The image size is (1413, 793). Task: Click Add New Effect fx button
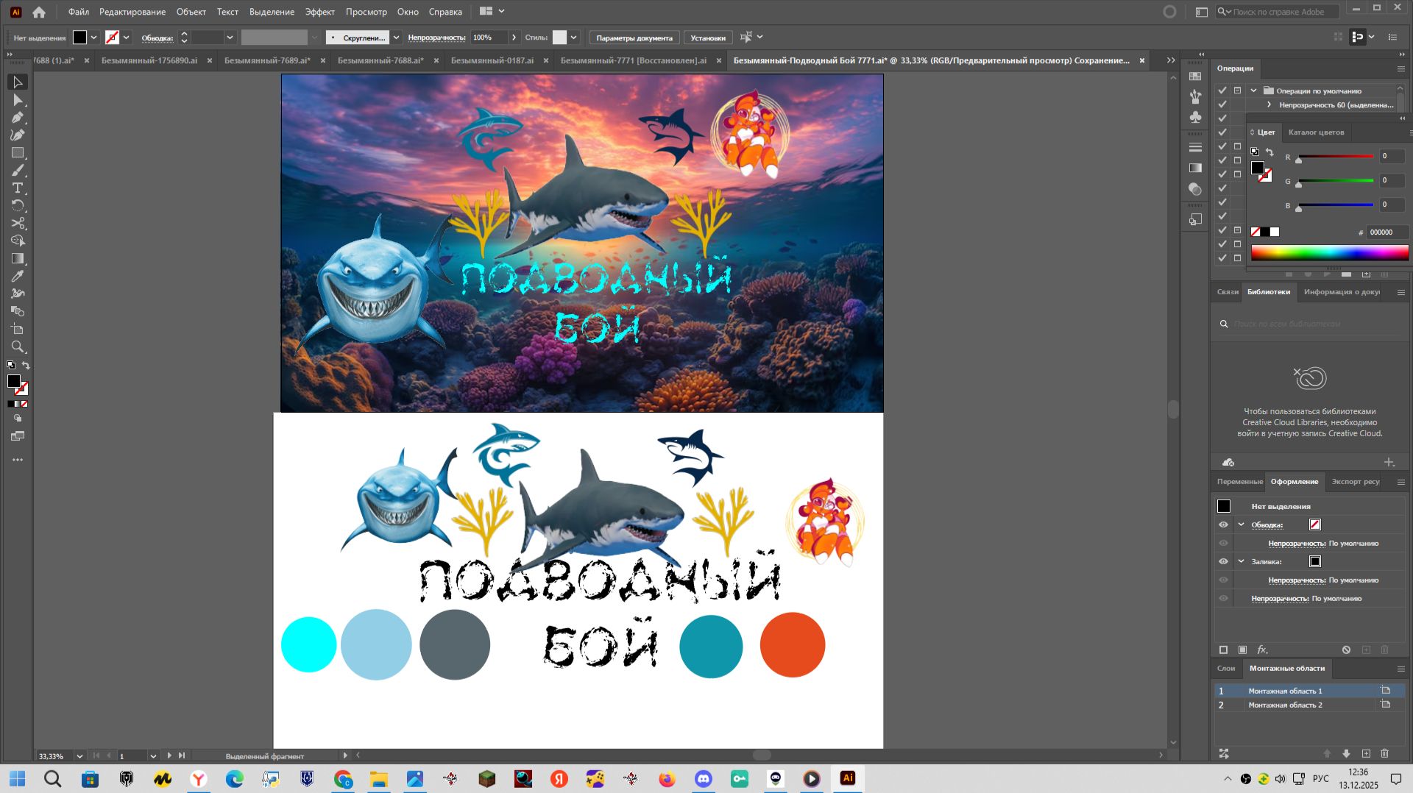[x=1262, y=650]
